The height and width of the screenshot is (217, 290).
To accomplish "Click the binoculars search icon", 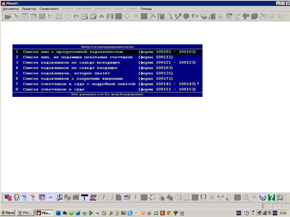I will coord(101,17).
